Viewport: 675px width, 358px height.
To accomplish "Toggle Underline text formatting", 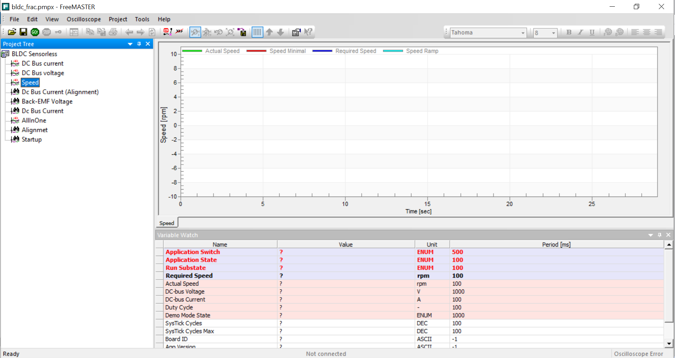I will [x=592, y=32].
